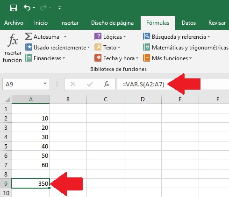The height and width of the screenshot is (197, 229).
Task: Open the Financieras functions list
Action: point(45,58)
